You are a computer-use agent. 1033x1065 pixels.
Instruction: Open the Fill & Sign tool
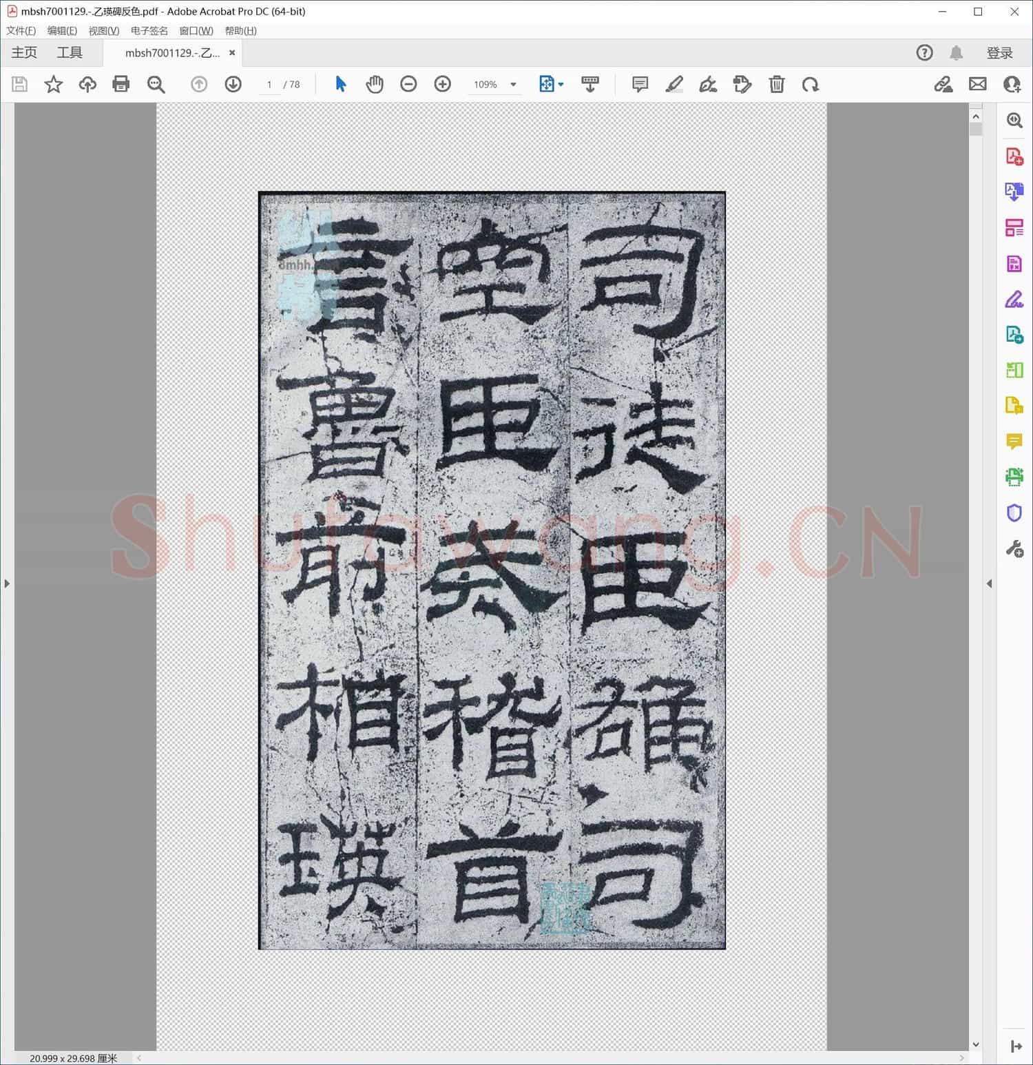(1014, 299)
